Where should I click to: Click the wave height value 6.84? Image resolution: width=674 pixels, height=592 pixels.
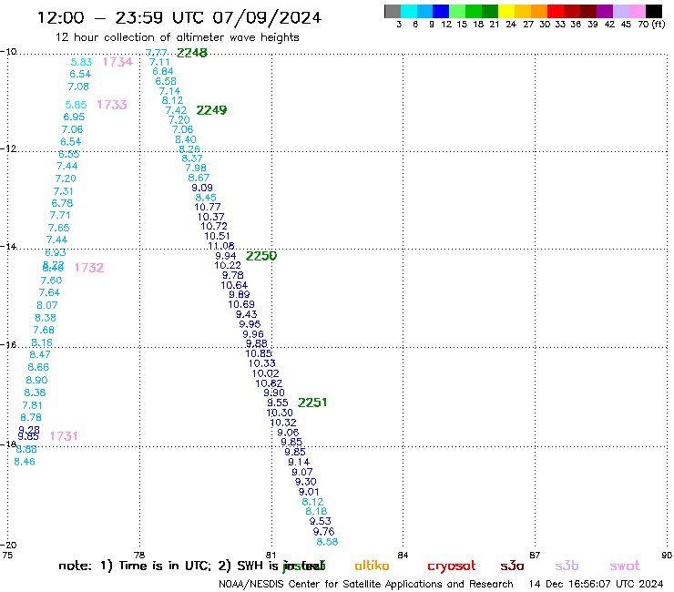click(x=163, y=71)
